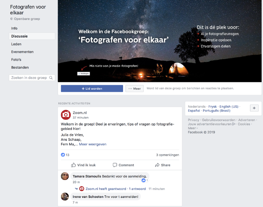The height and width of the screenshot is (207, 263).
Task: Open Tamara Stamoulis' profile picture
Action: 65,176
